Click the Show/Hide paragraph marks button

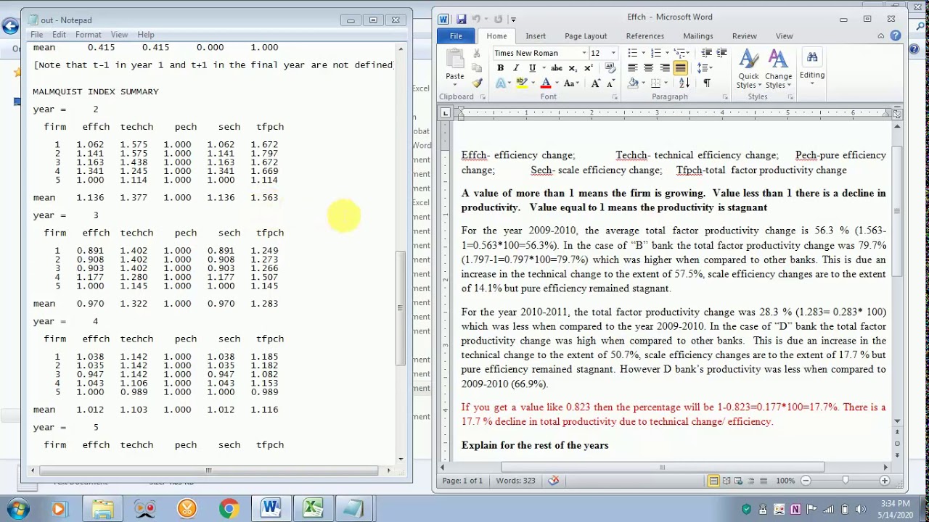click(707, 83)
